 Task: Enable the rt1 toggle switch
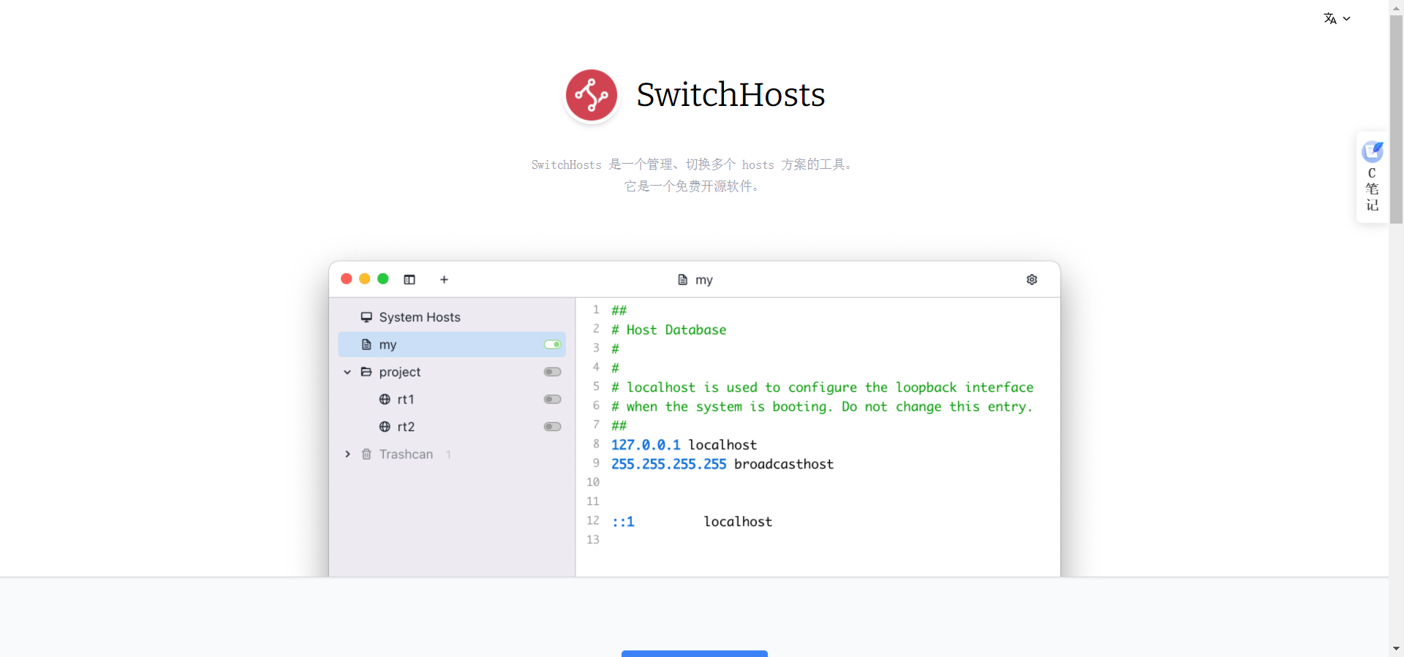552,399
